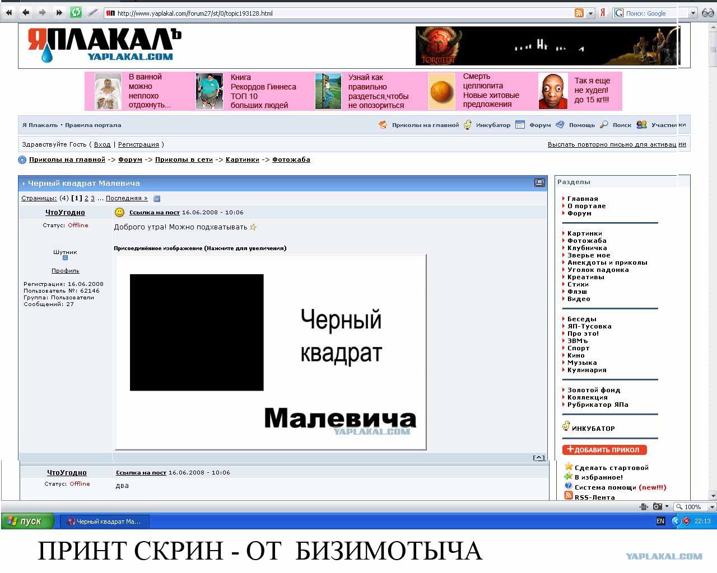Click the red 'Добавить прикол' button
The width and height of the screenshot is (717, 573).
point(604,450)
